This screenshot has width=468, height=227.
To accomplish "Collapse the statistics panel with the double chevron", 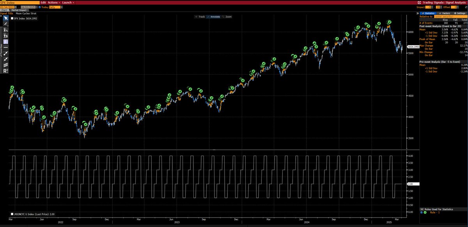I will pyautogui.click(x=417, y=13).
